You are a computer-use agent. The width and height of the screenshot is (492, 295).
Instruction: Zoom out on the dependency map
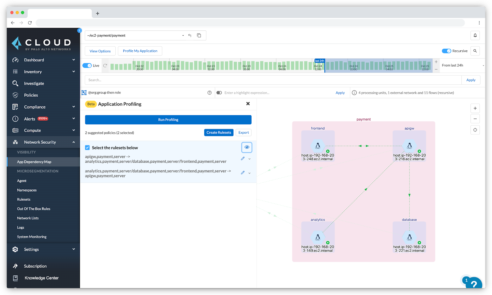click(475, 119)
